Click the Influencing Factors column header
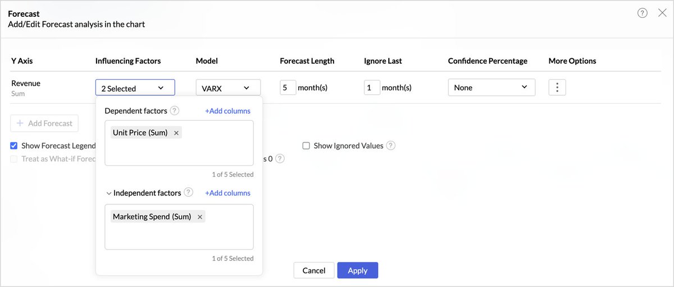The image size is (674, 287). (128, 61)
